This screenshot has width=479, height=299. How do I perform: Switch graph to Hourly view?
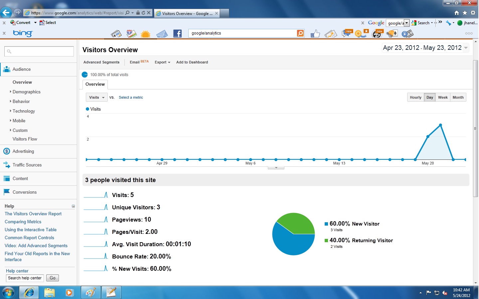point(415,97)
